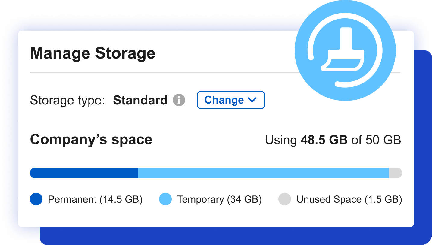The width and height of the screenshot is (432, 245).
Task: Click the gray unused end of storage bar
Action: coord(395,173)
